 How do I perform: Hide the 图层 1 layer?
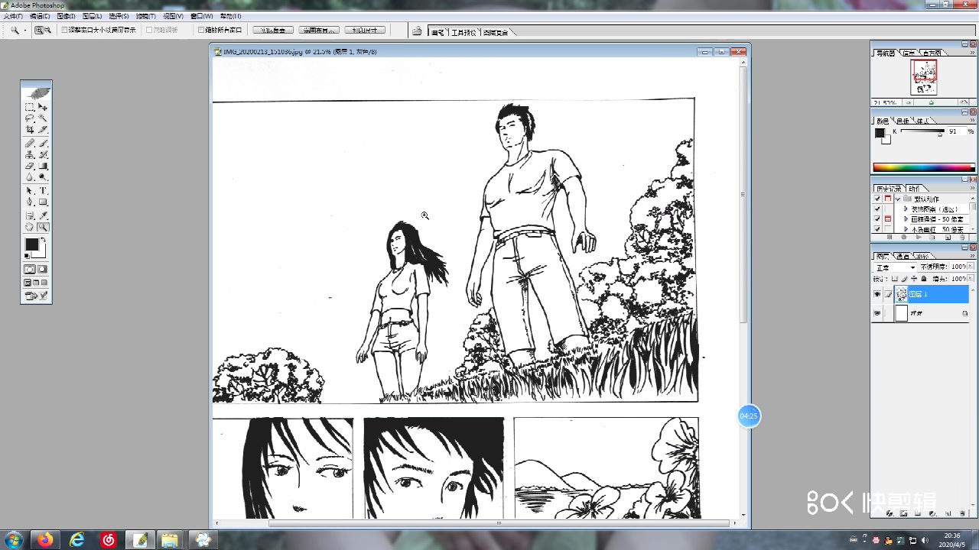tap(877, 294)
